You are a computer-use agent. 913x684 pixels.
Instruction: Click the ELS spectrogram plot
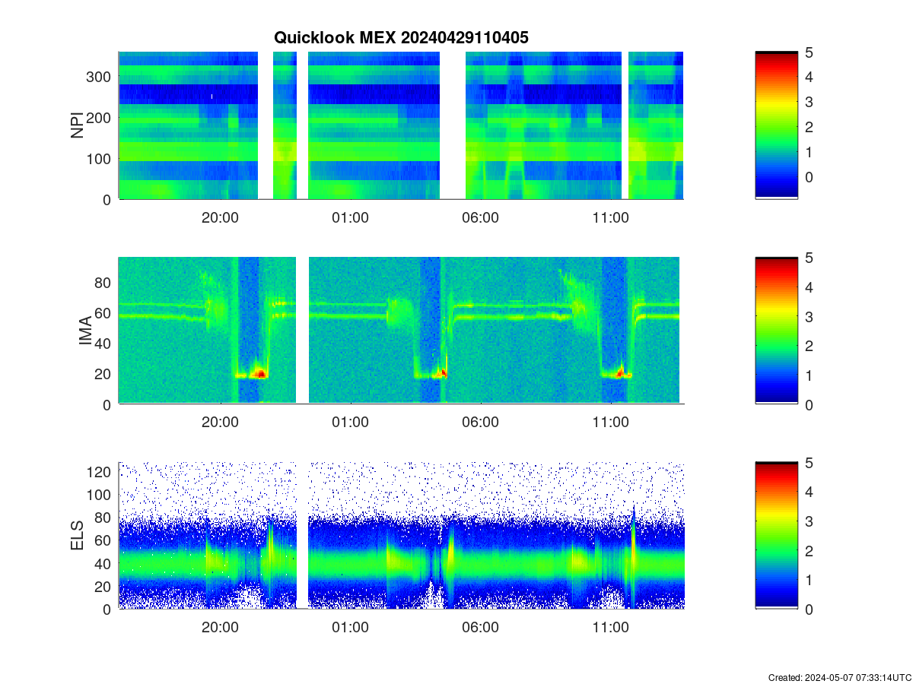pos(401,536)
